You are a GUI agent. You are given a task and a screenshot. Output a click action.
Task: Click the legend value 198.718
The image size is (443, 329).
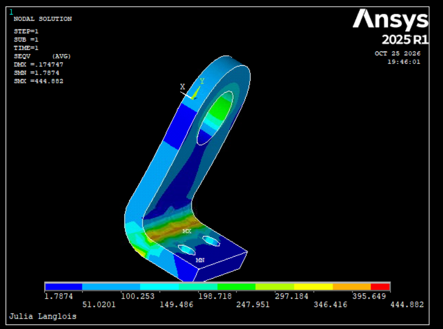tap(215, 296)
